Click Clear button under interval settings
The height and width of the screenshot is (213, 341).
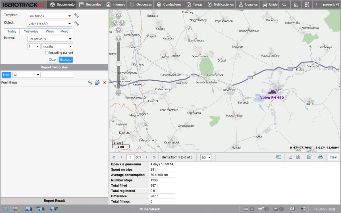tap(52, 60)
